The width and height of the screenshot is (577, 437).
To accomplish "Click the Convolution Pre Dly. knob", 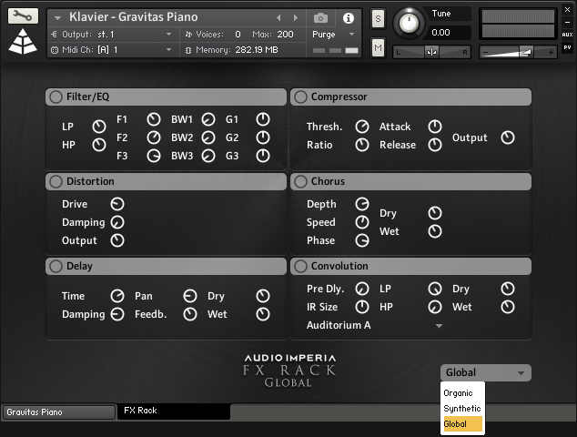I will click(x=362, y=289).
